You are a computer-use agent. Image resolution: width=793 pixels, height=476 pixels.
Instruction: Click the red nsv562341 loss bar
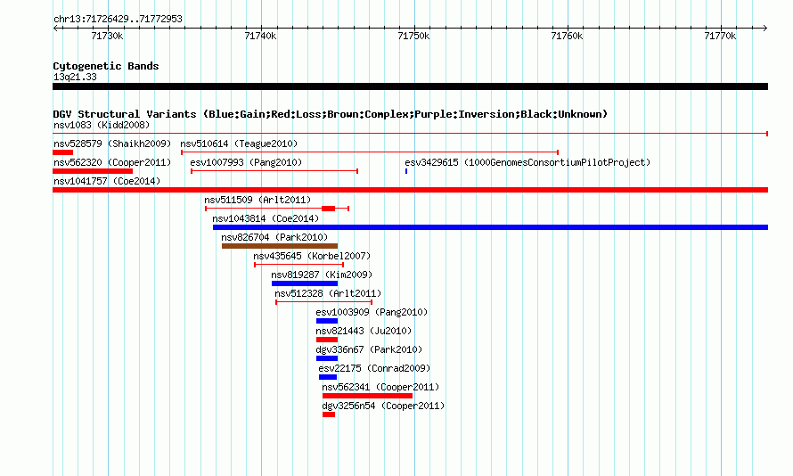point(368,396)
